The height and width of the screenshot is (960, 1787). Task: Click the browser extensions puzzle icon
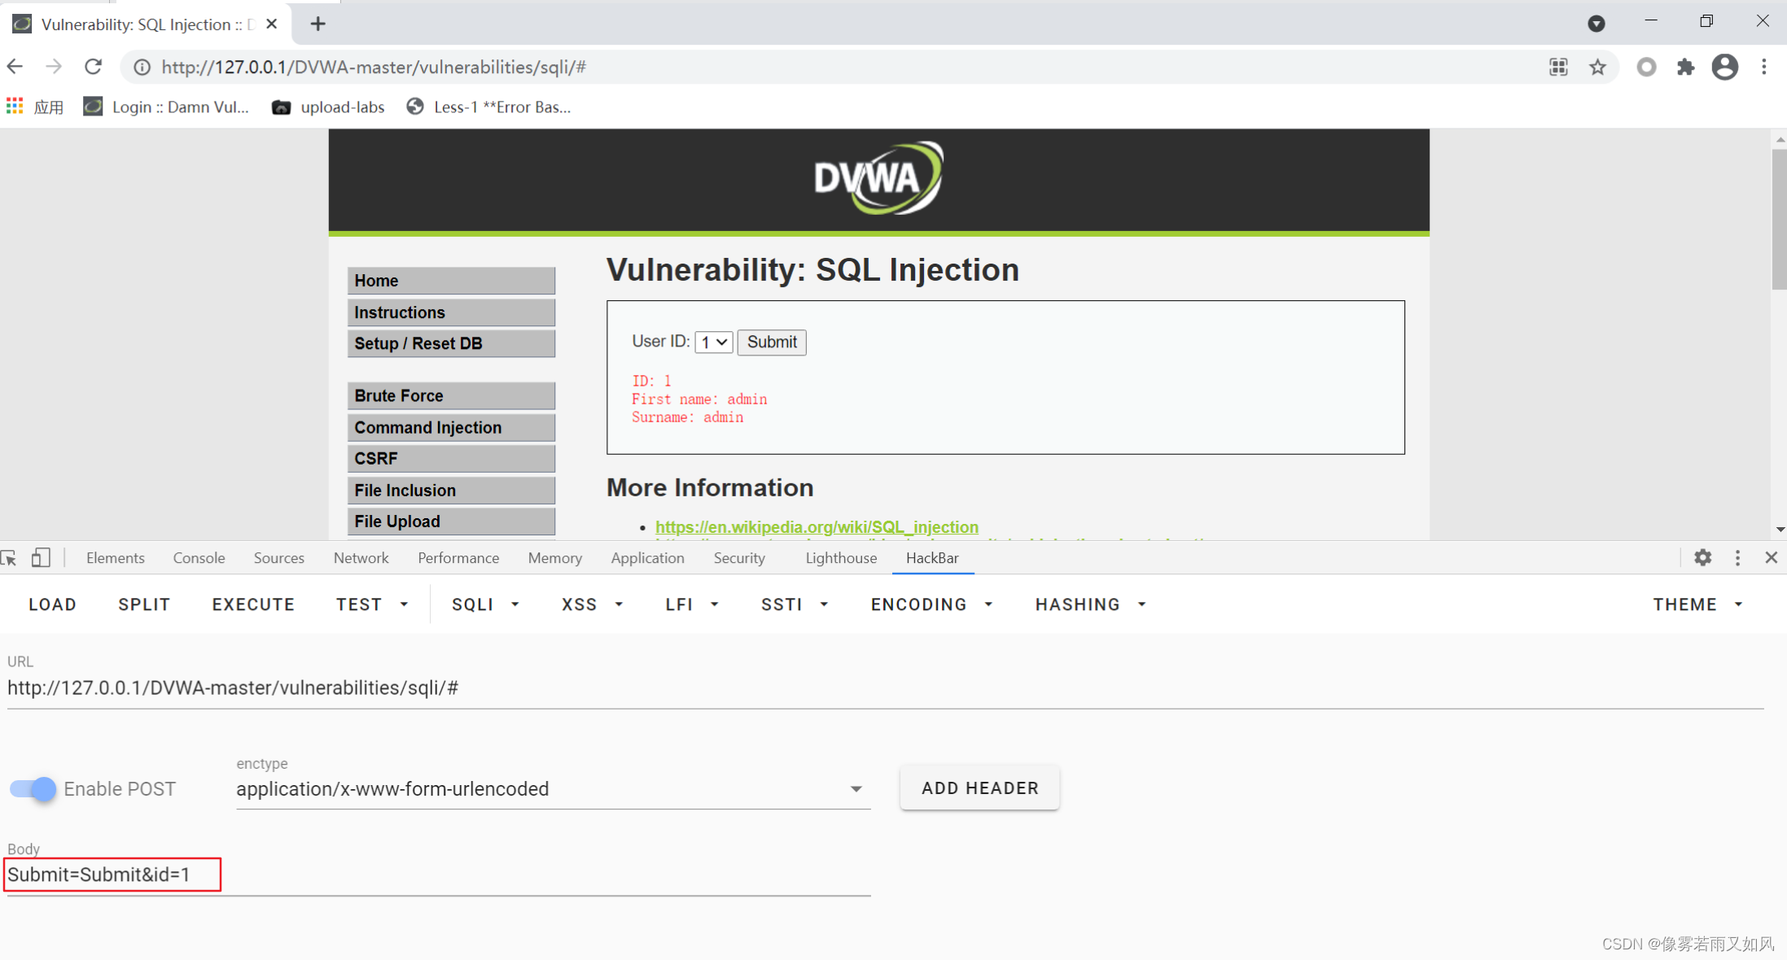pos(1685,67)
